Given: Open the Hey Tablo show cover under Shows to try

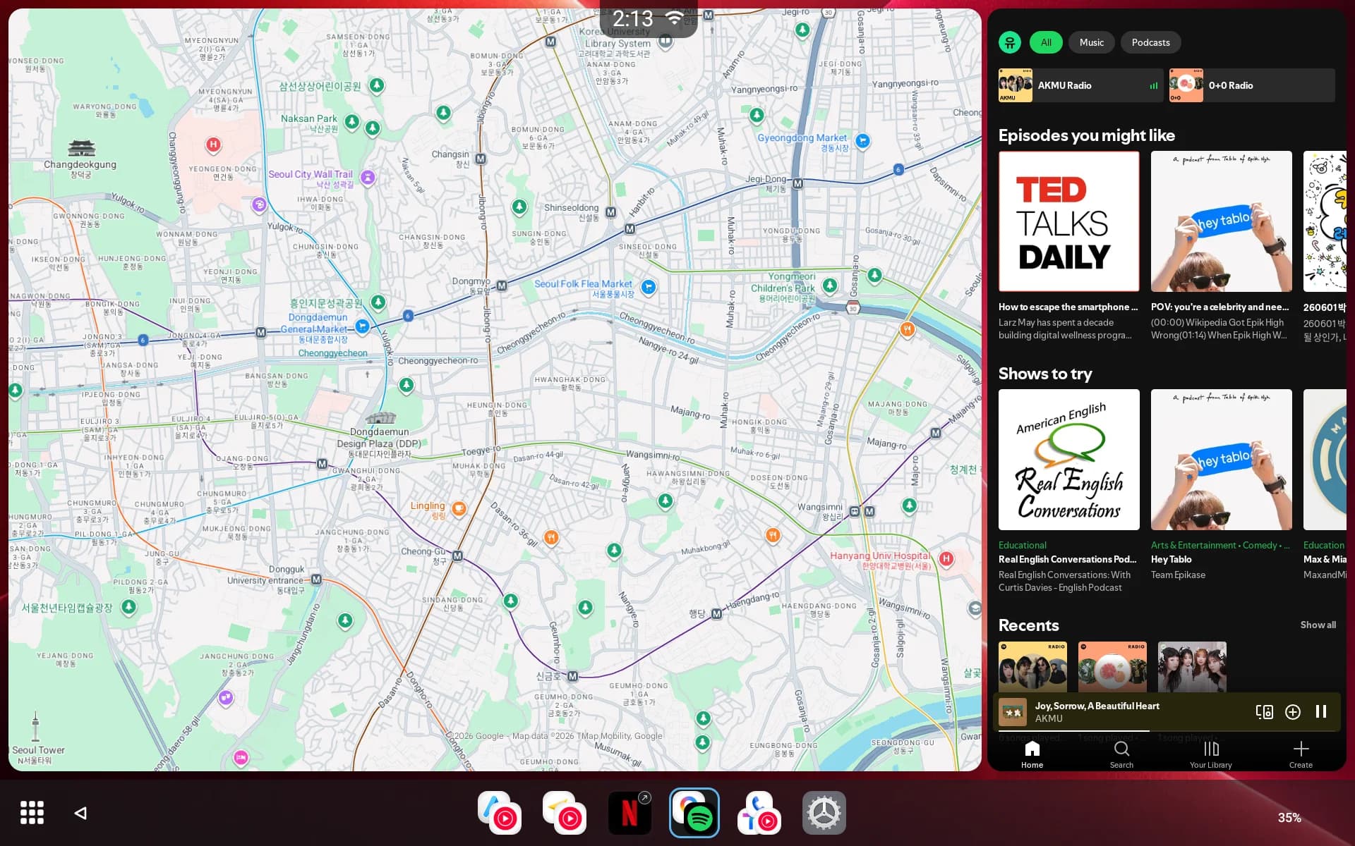Looking at the screenshot, I should point(1222,460).
